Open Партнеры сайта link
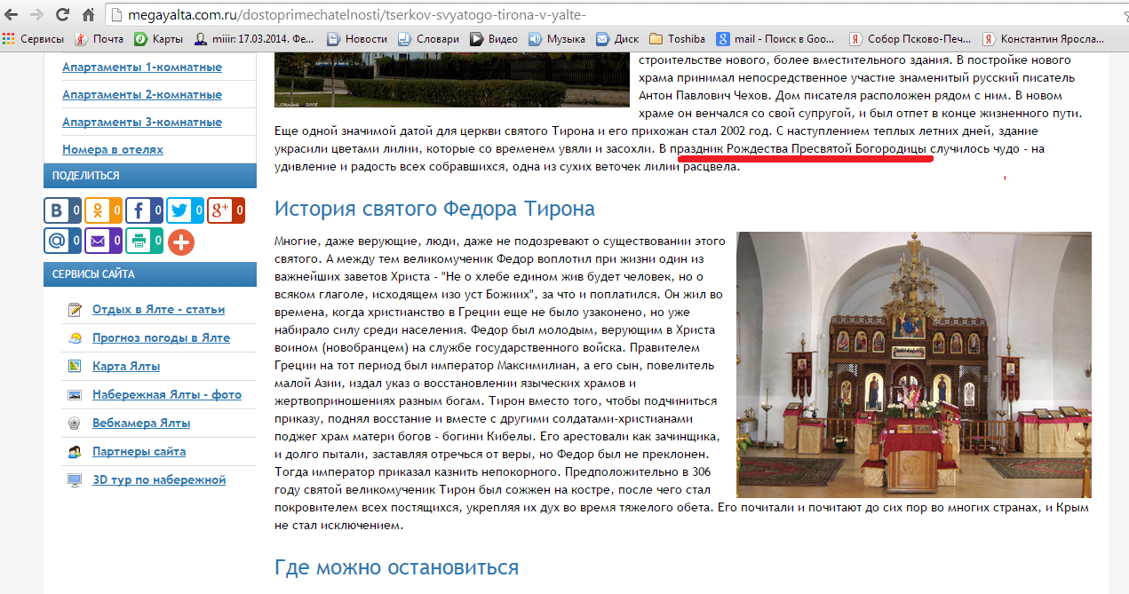Image resolution: width=1129 pixels, height=594 pixels. pos(139,452)
